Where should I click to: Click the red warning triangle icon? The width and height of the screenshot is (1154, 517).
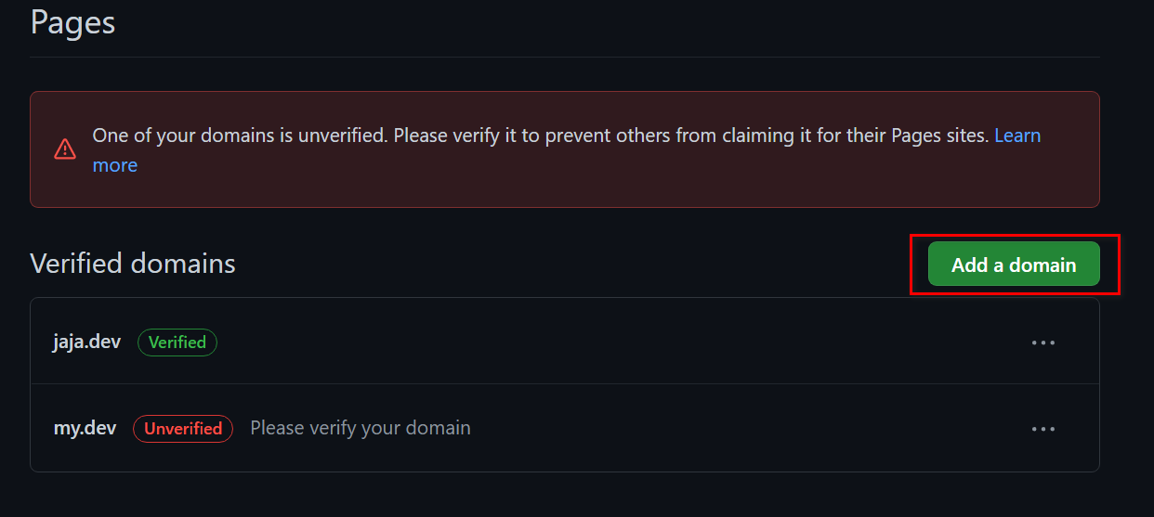point(65,149)
